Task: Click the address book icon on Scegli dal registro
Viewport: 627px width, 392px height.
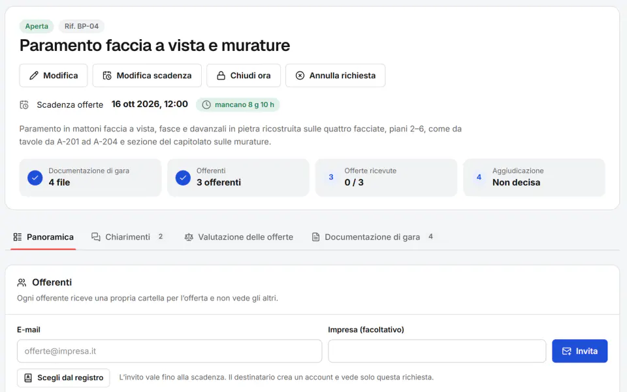Action: 28,378
